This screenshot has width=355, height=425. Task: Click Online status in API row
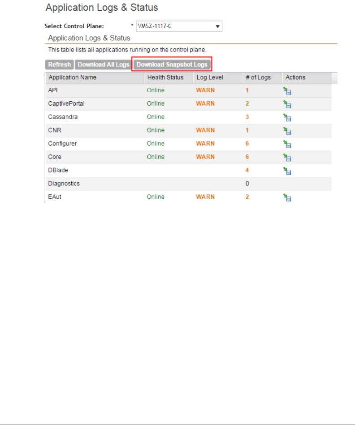pos(156,90)
